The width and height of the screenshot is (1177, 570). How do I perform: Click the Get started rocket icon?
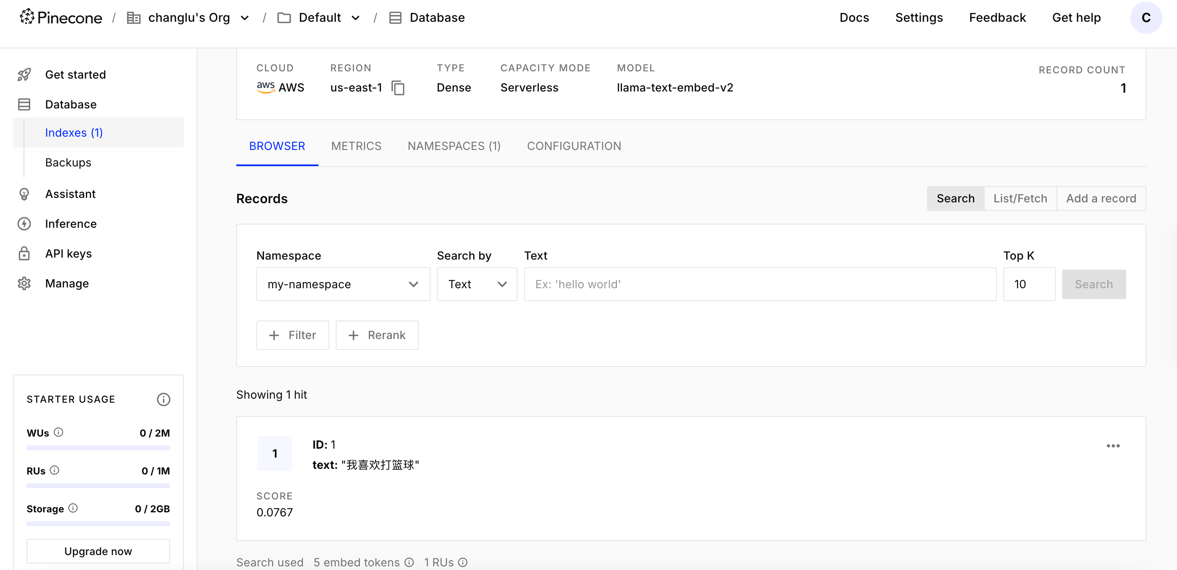(x=24, y=75)
